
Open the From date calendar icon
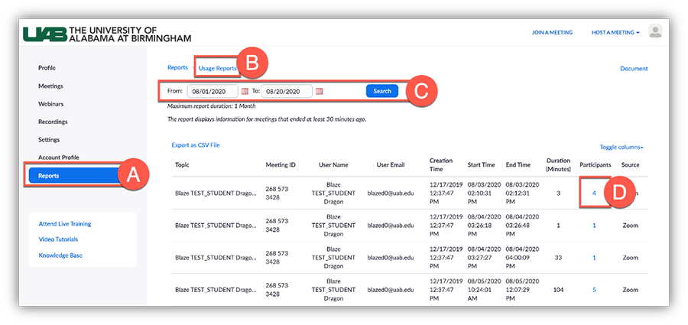click(245, 92)
